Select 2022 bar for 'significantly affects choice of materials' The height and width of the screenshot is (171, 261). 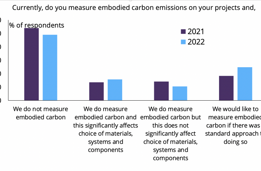115,90
